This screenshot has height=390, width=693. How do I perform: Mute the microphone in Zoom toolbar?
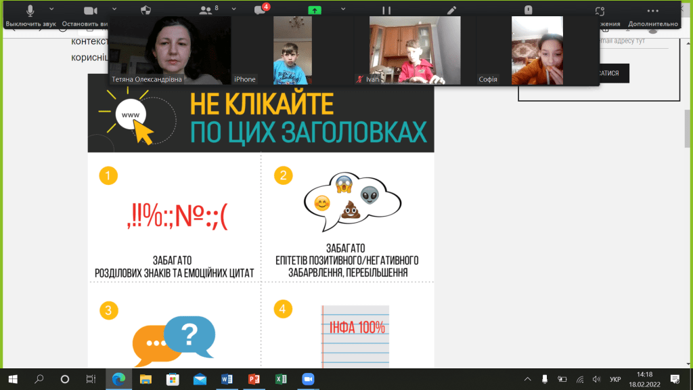pos(30,11)
